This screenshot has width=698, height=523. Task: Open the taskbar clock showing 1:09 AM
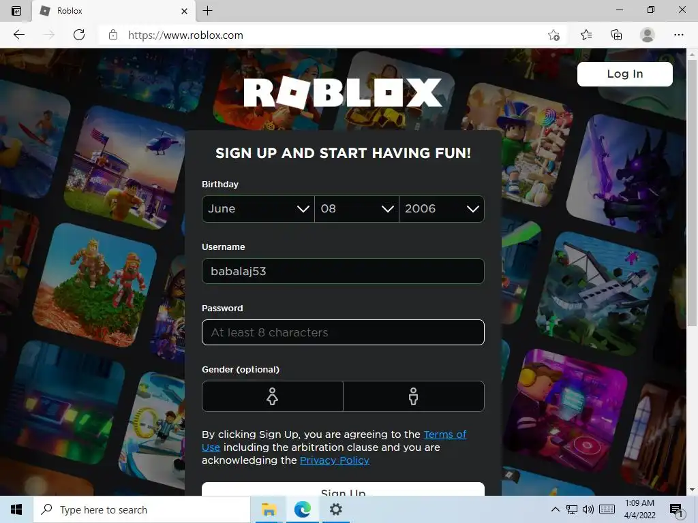[639, 509]
